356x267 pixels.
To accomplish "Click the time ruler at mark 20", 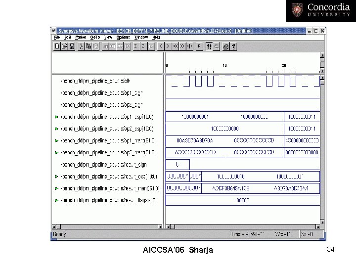I will pos(284,65).
